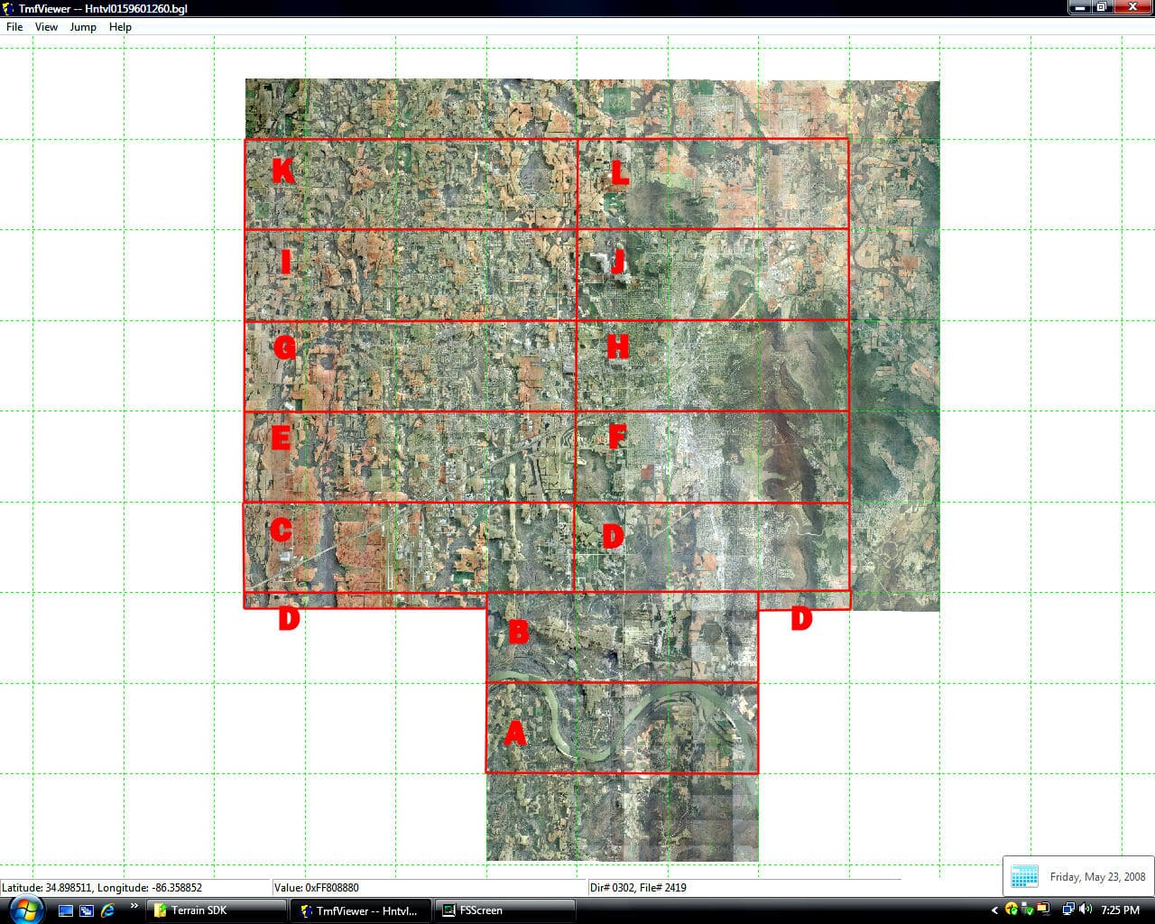Click the grid cell labeled A on the map

click(x=623, y=729)
